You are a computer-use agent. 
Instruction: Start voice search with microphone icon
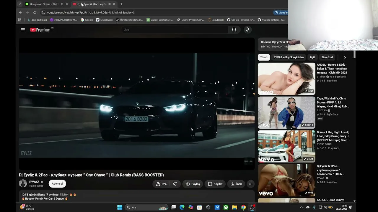(248, 30)
